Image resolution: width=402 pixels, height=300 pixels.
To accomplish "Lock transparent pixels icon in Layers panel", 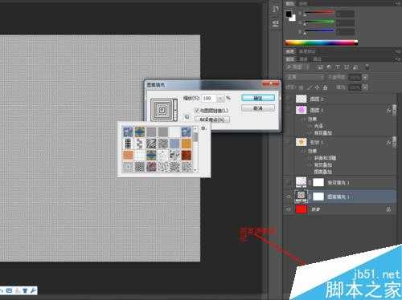I will [x=301, y=87].
